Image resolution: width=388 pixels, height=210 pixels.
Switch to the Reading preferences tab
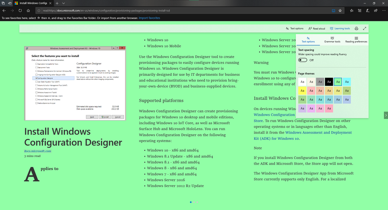[x=356, y=40]
